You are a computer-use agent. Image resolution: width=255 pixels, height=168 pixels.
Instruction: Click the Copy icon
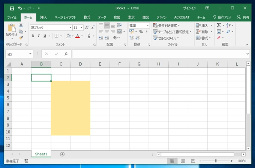[21, 31]
